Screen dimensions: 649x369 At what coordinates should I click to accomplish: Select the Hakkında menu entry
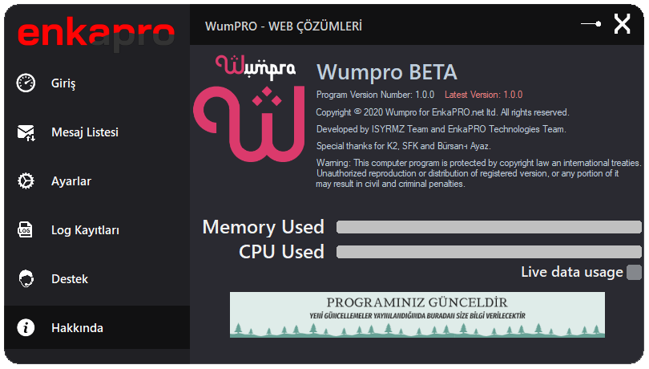[x=97, y=328]
